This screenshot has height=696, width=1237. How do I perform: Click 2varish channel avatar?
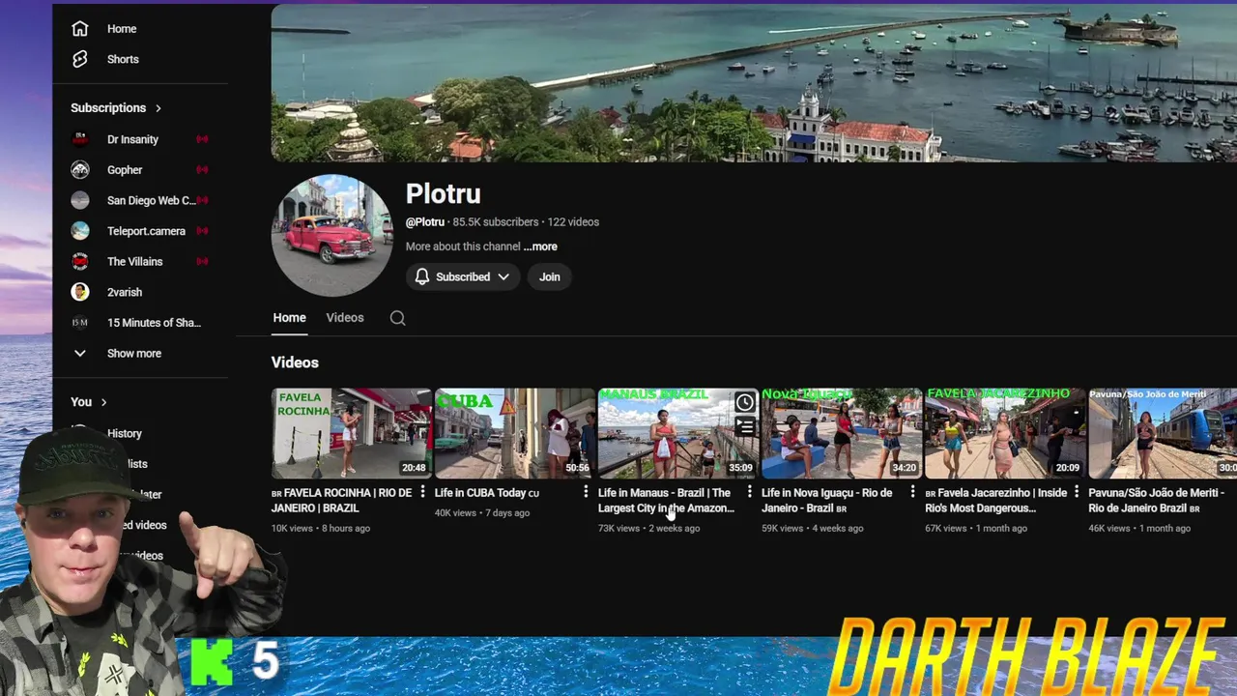(80, 292)
